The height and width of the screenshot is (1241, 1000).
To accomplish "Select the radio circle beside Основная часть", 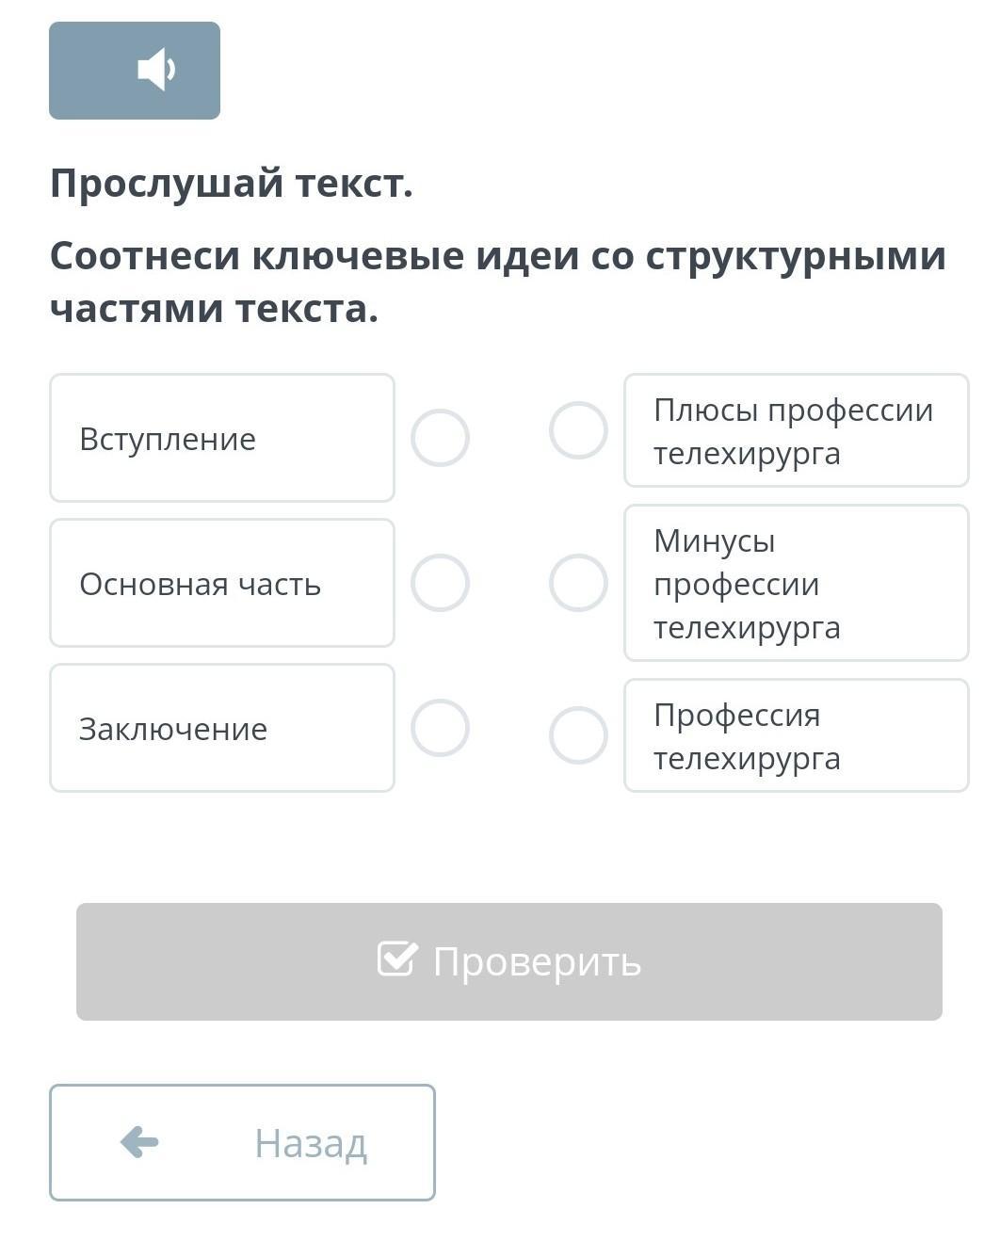I will (440, 583).
